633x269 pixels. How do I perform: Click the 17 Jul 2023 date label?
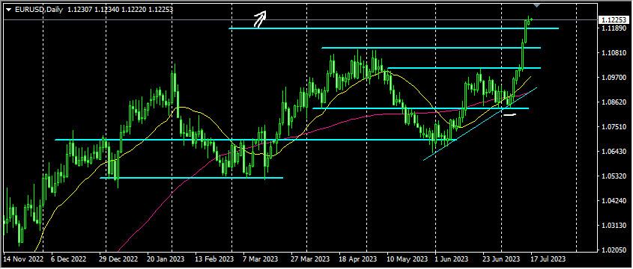548,258
